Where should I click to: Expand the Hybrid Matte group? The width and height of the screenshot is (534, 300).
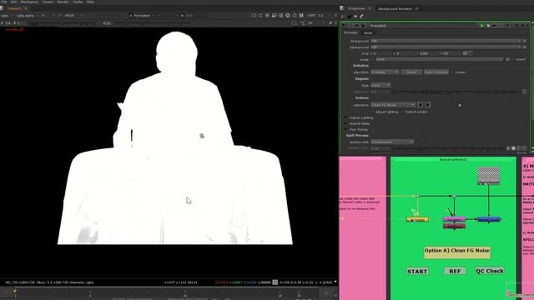(x=346, y=124)
